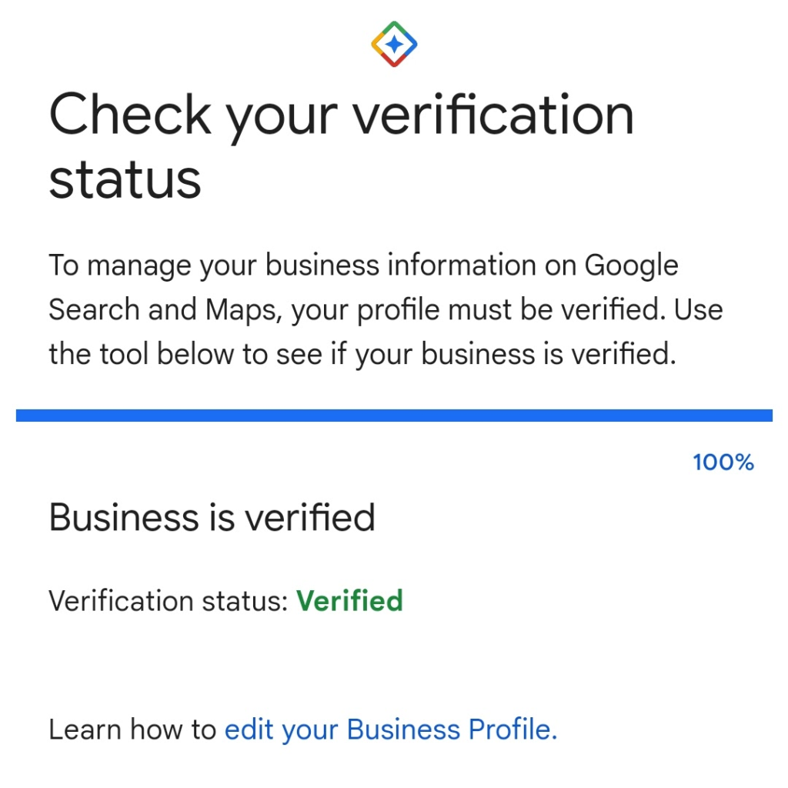This screenshot has height=788, width=788.
Task: Click the "Check your verification" heading line
Action: [x=341, y=115]
